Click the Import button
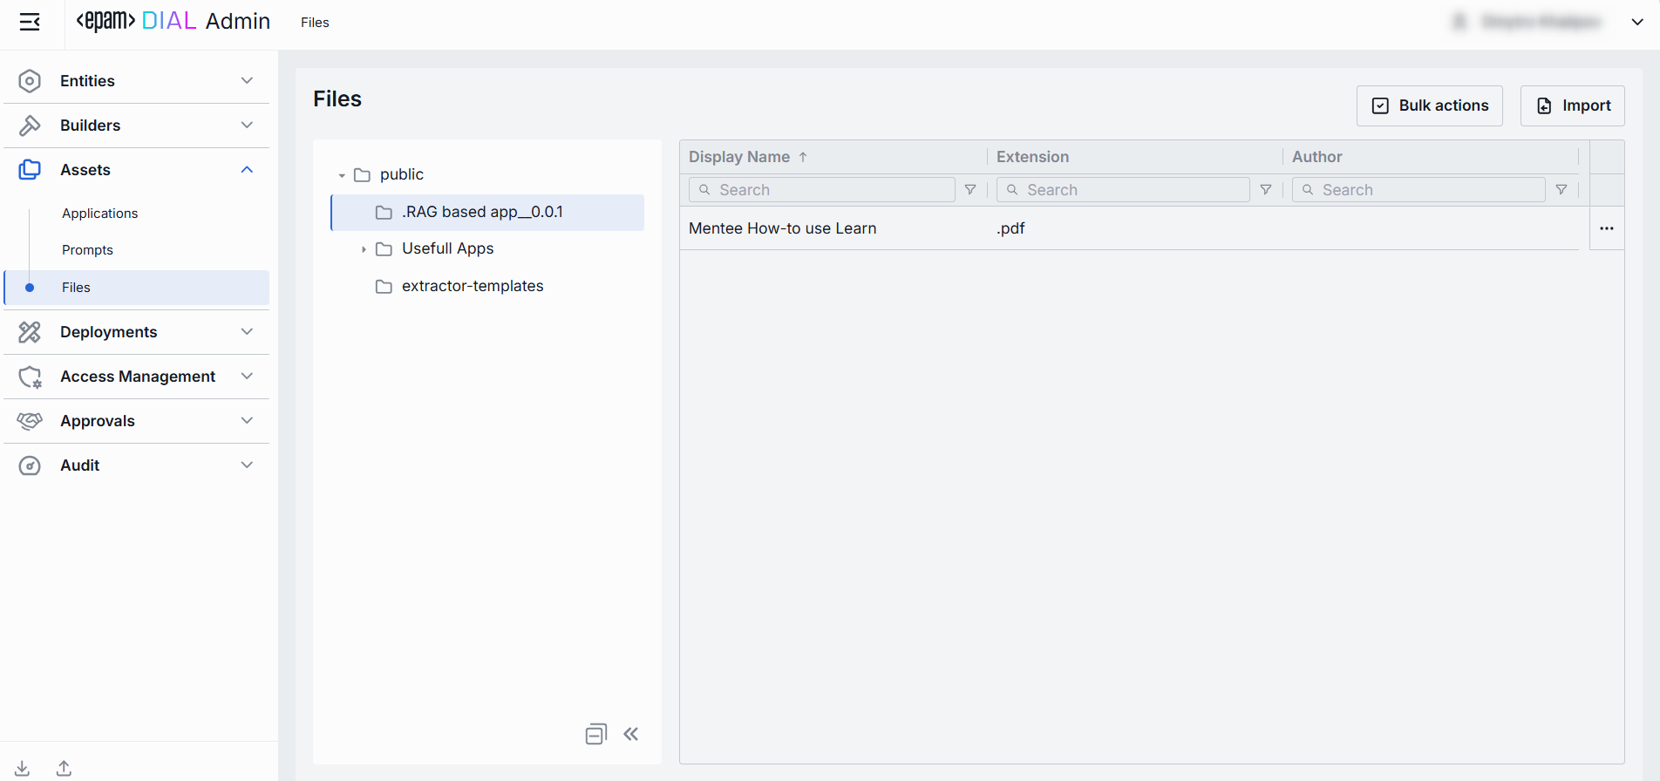Viewport: 1660px width, 781px height. coord(1572,105)
